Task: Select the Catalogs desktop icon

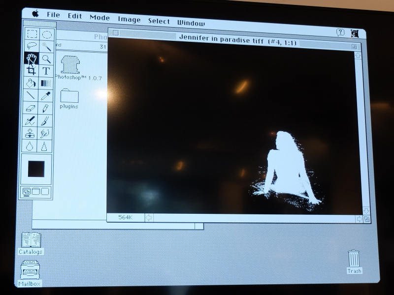Action: [31, 240]
